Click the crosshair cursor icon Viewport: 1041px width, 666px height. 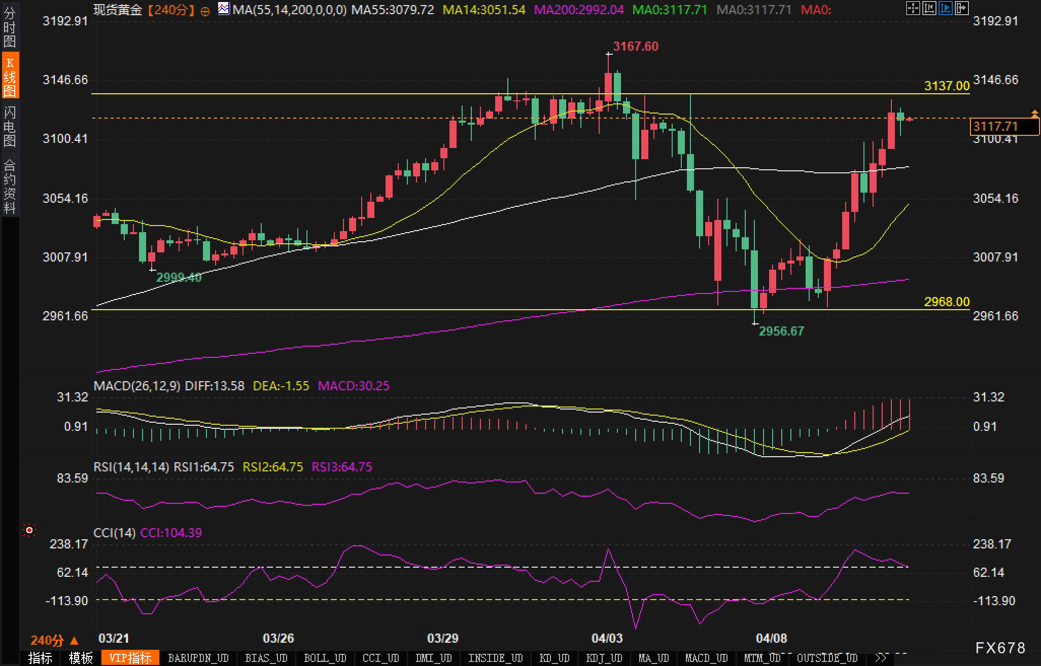click(913, 8)
